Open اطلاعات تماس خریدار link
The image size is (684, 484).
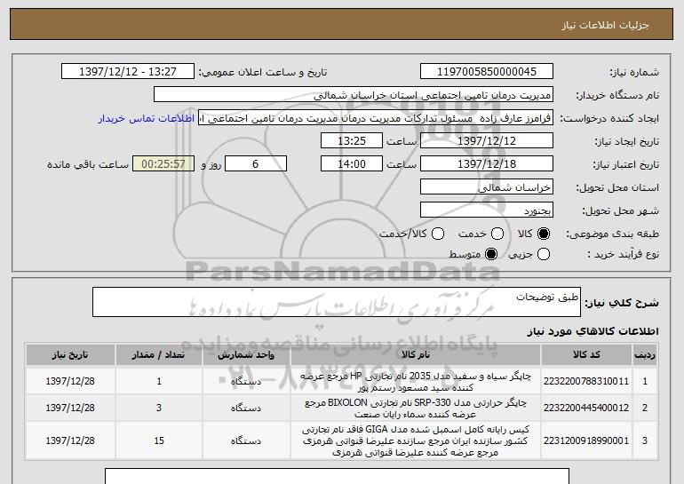[147, 118]
